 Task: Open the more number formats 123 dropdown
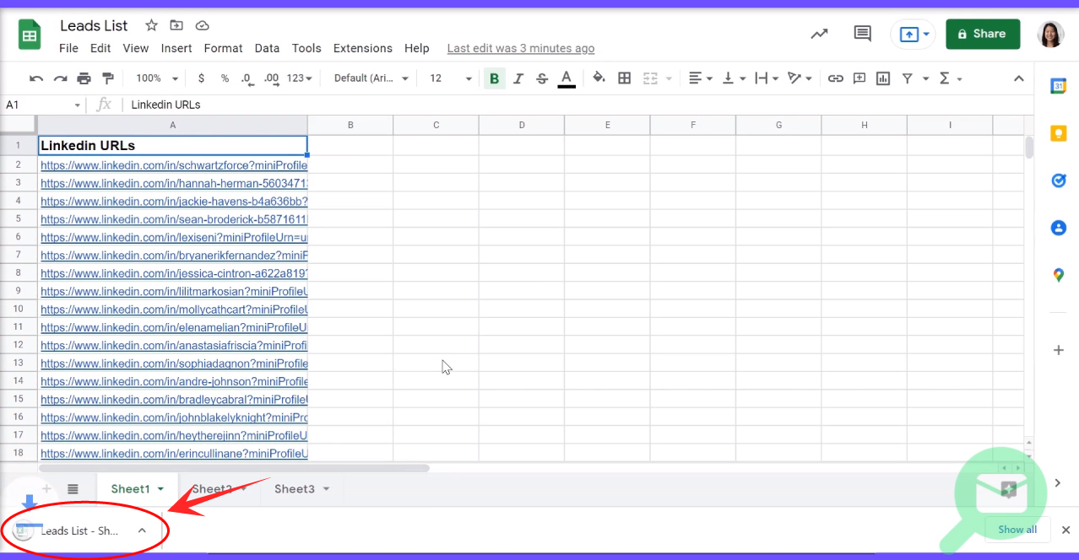click(300, 78)
